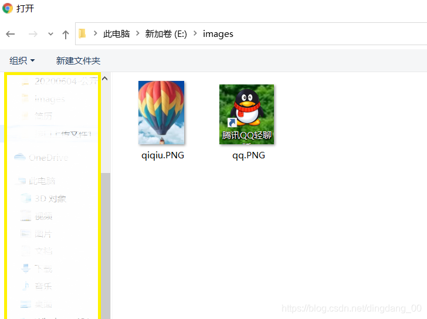427x319 pixels.
Task: Expand the chevron after 新加卷 (E:)
Action: (x=195, y=33)
